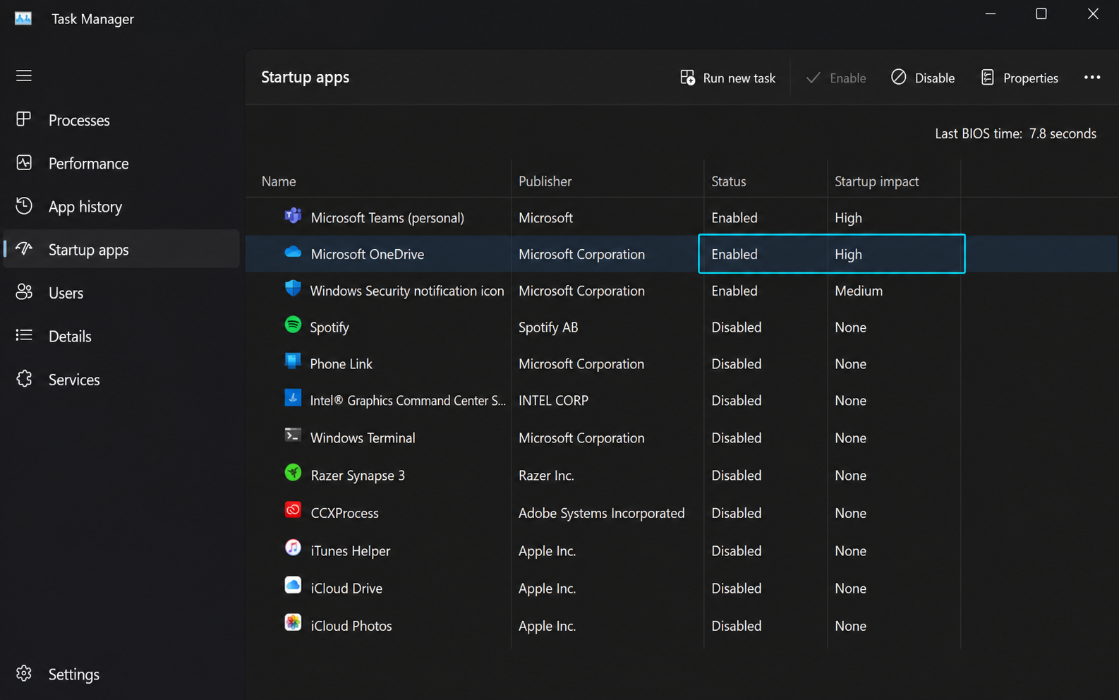Click the Processes sidebar icon
Viewport: 1119px width, 700px height.
(x=24, y=119)
